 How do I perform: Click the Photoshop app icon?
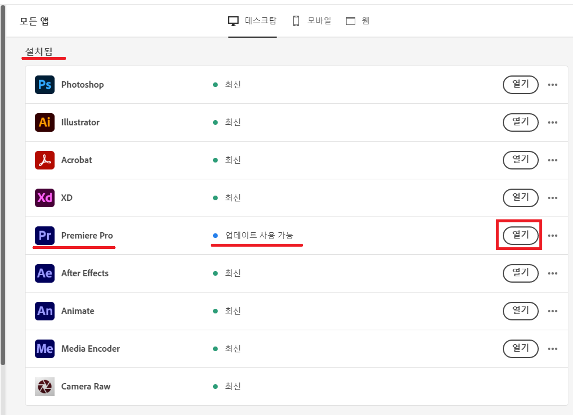(45, 85)
